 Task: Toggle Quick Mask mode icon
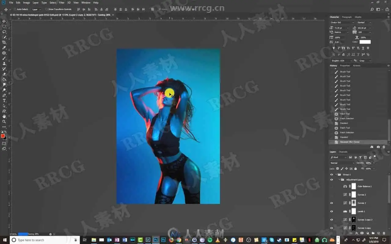tap(4, 143)
